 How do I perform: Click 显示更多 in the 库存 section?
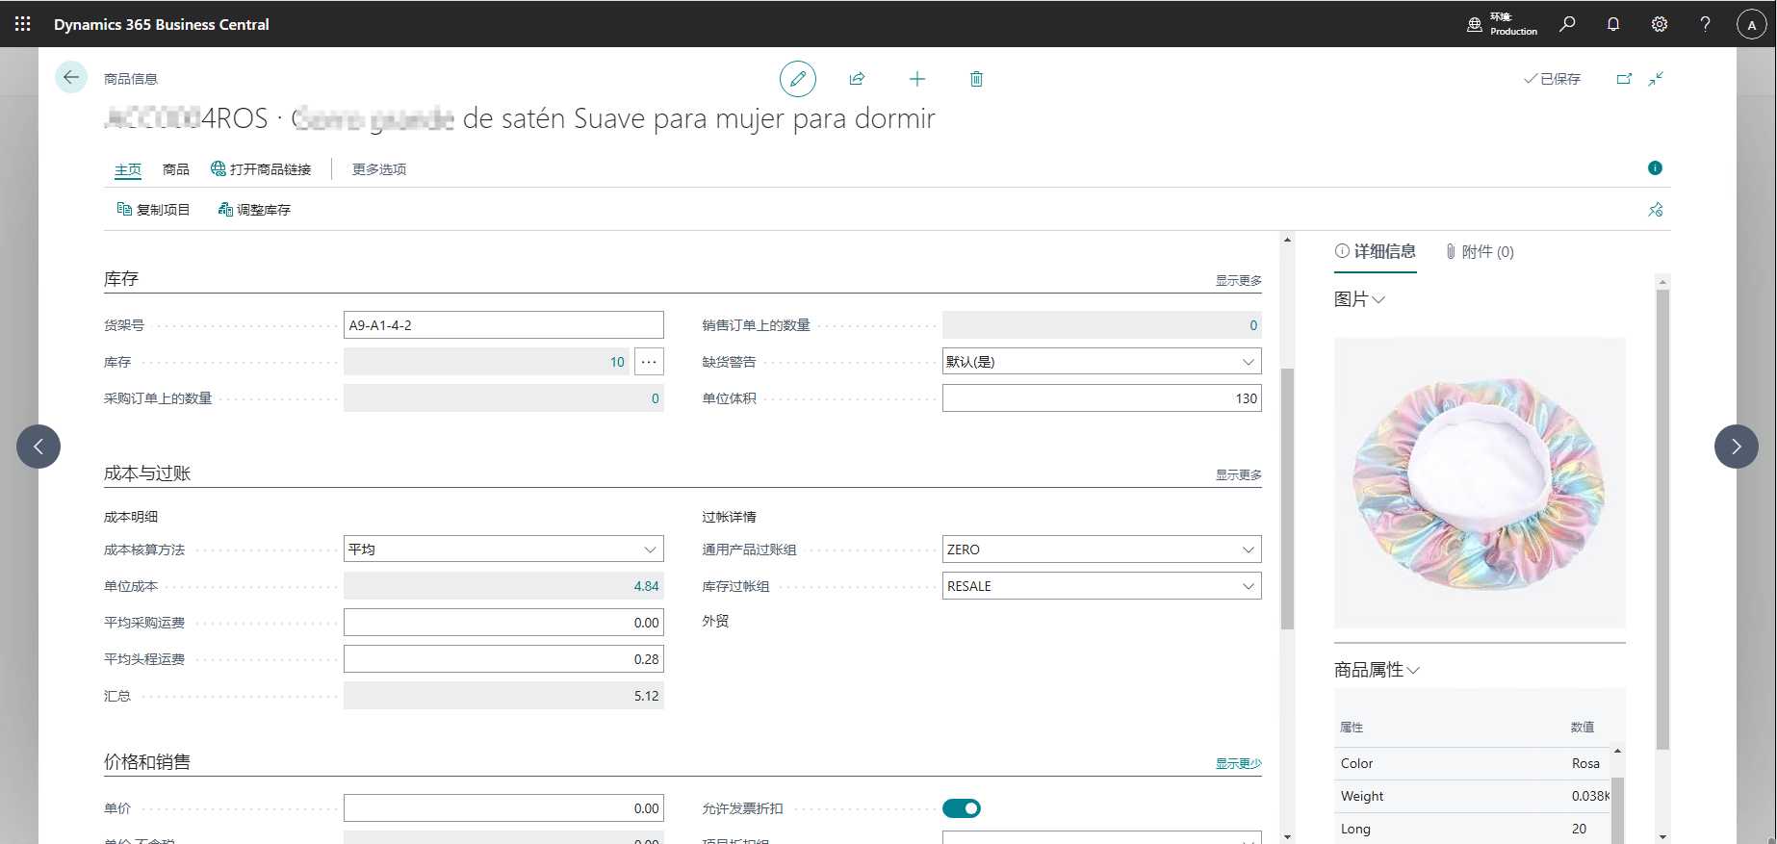tap(1238, 281)
